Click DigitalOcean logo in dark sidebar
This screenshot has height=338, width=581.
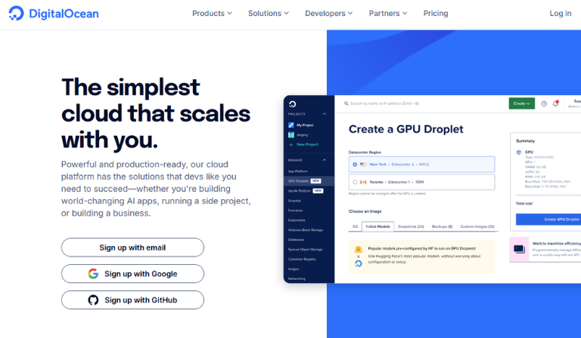tap(292, 104)
